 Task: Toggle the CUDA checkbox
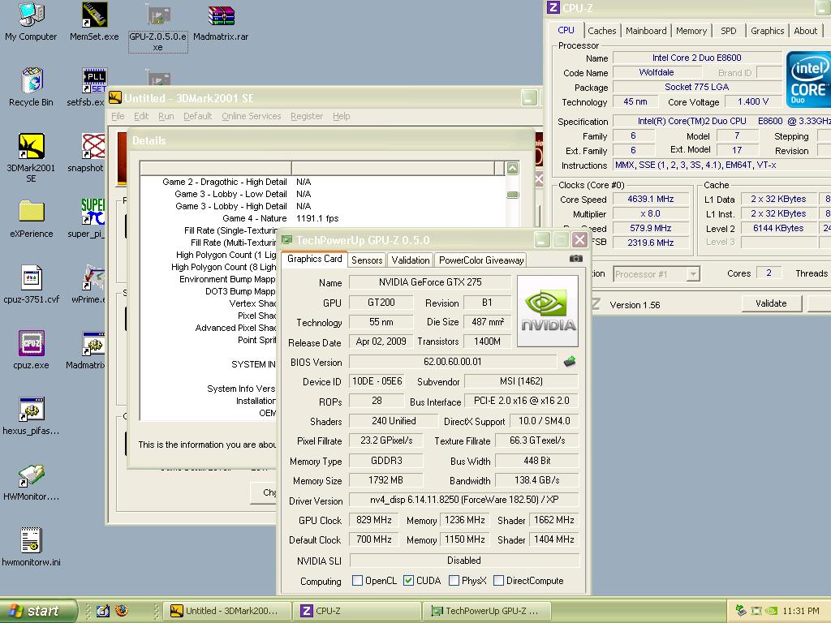click(409, 581)
